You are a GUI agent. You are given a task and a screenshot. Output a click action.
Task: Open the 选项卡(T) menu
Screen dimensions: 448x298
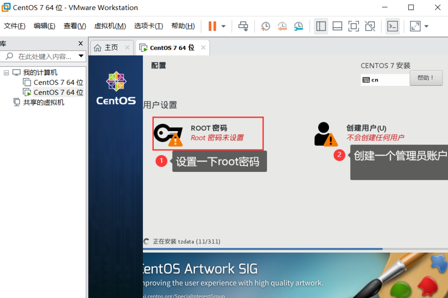(149, 26)
